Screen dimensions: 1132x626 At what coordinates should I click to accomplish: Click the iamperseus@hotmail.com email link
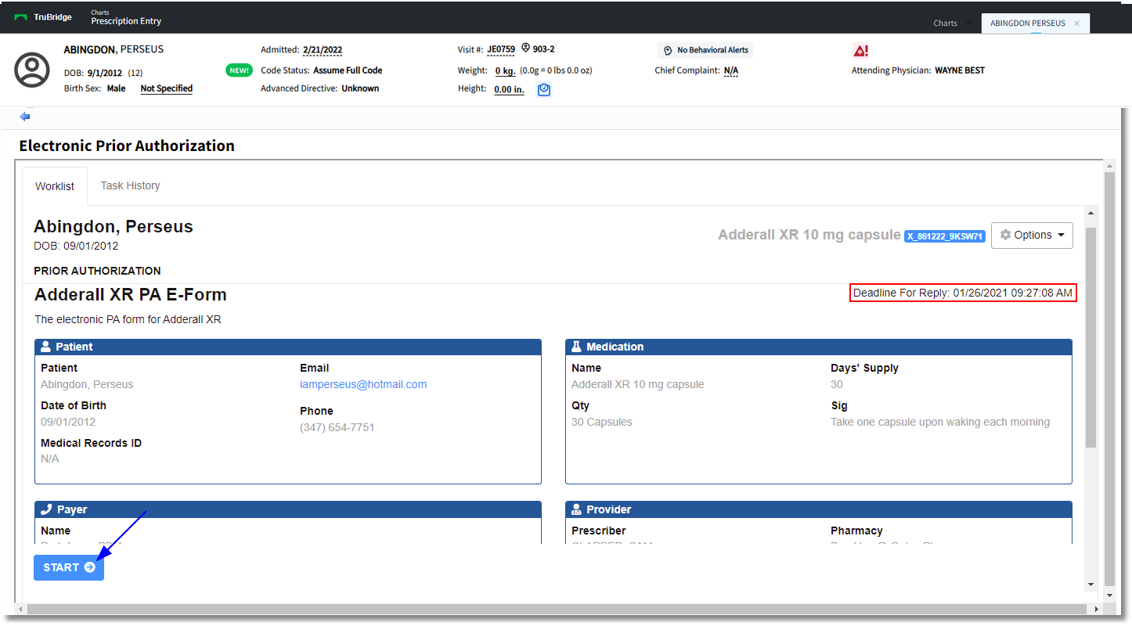tap(363, 384)
